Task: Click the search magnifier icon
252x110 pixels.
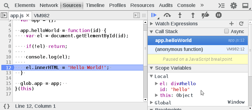Action: pyautogui.click(x=7, y=6)
